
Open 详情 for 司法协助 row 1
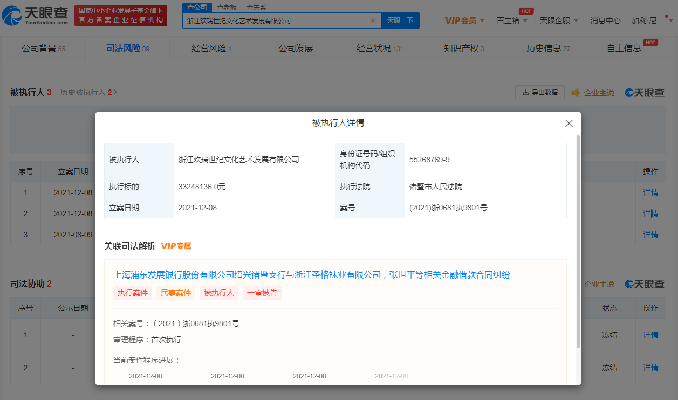[x=650, y=335]
